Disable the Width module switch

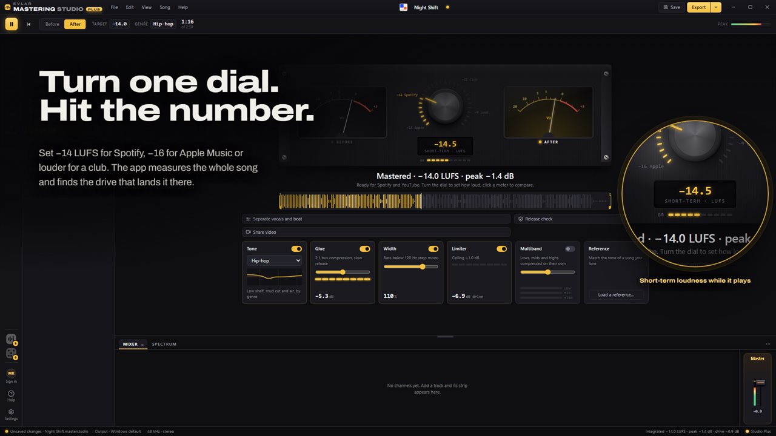(x=433, y=249)
